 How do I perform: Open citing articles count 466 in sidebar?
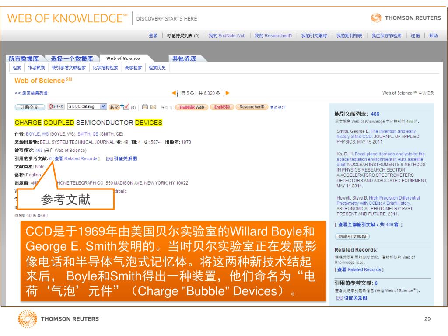[x=375, y=114]
